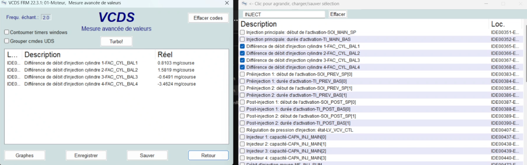The image size is (527, 165).
Task: Click Effacer next to INJECT filter
Action: point(338,14)
